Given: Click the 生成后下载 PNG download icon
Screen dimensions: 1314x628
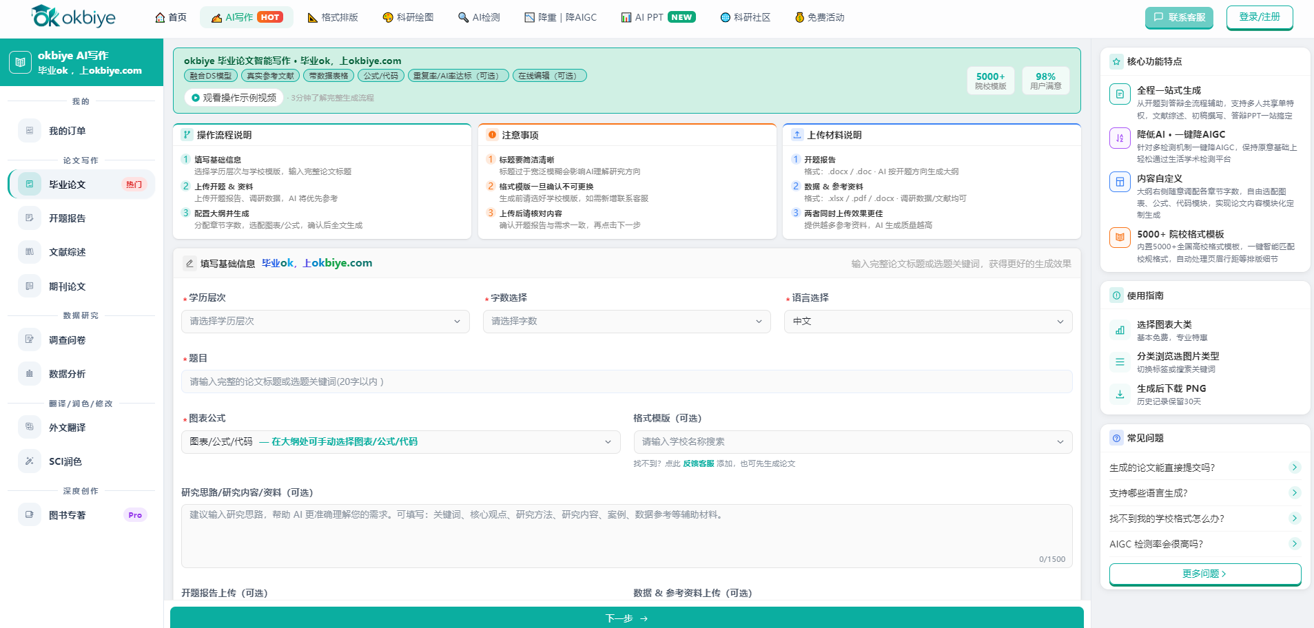Looking at the screenshot, I should point(1120,395).
